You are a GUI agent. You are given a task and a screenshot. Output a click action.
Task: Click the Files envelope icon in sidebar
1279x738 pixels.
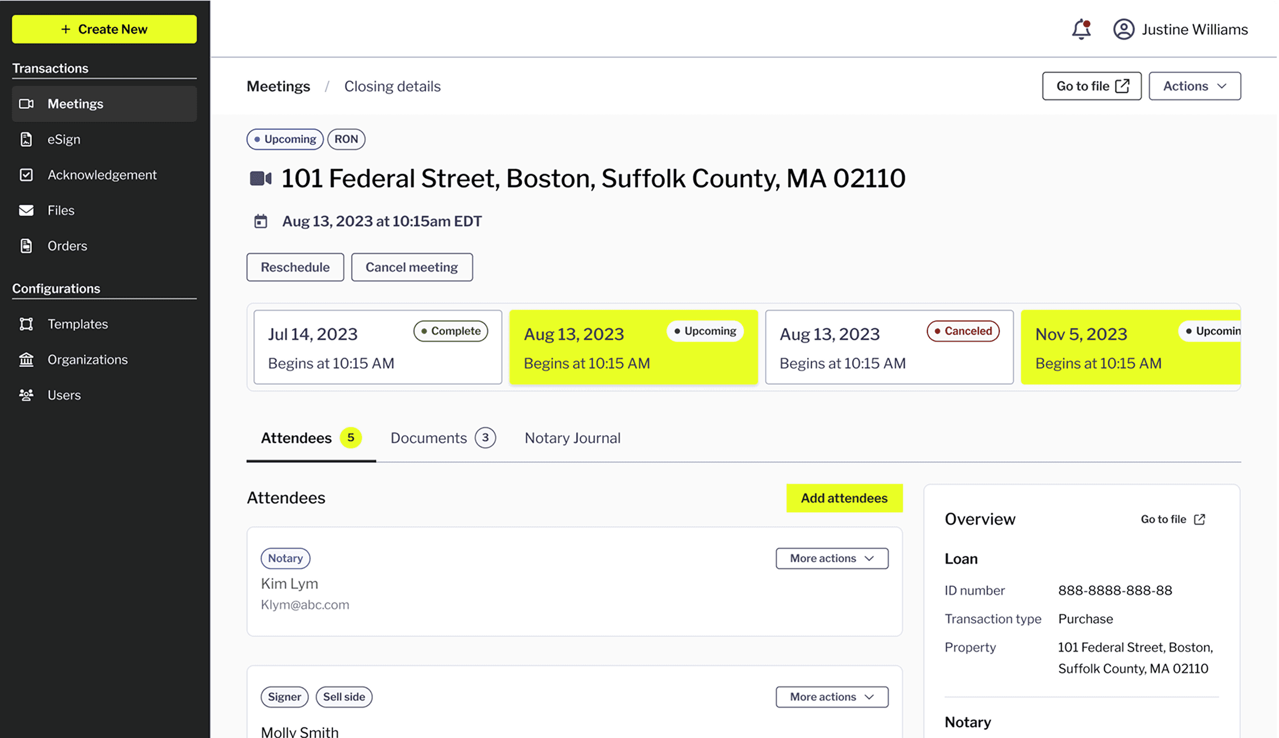point(26,210)
